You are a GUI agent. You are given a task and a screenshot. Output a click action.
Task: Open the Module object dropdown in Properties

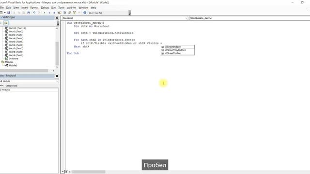point(29,81)
